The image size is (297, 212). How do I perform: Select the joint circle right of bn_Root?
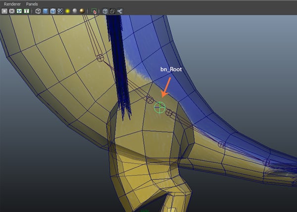click(x=169, y=113)
